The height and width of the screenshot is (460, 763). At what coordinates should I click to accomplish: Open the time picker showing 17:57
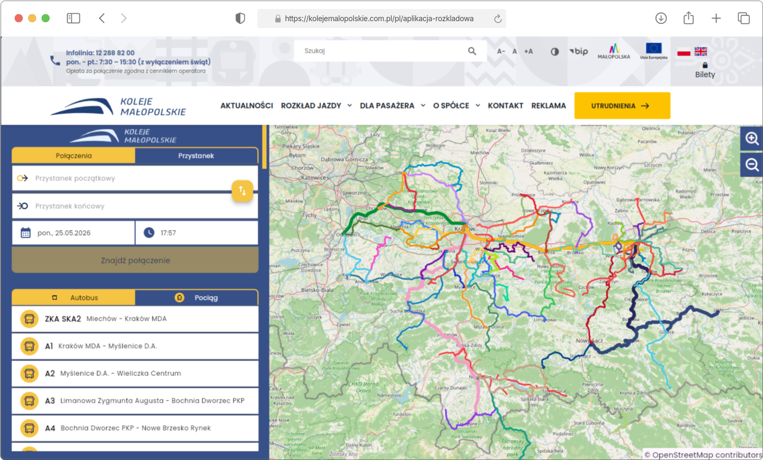[x=197, y=233]
